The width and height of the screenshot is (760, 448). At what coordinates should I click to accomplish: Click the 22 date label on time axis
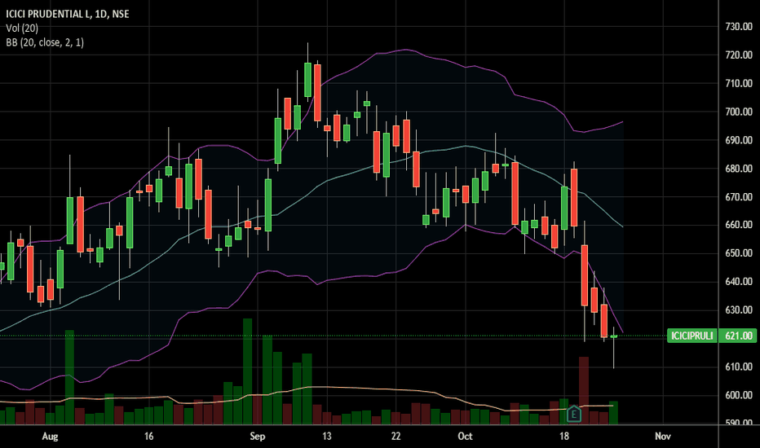(x=396, y=437)
